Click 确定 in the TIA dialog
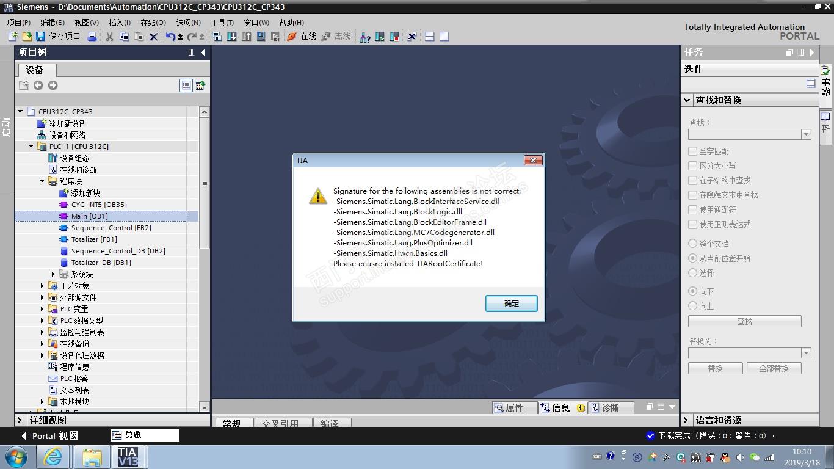This screenshot has width=834, height=469. tap(512, 304)
